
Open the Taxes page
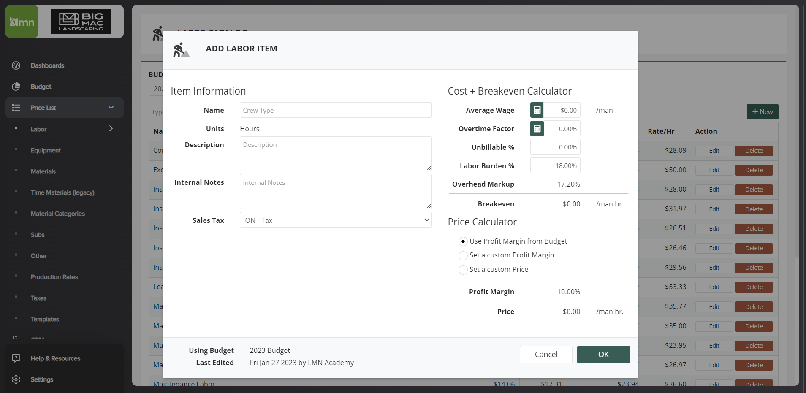click(38, 298)
